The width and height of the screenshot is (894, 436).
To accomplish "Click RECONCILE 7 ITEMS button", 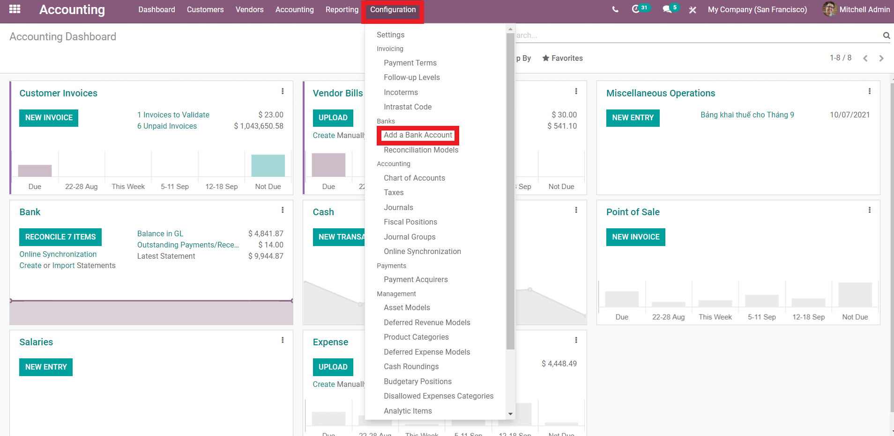I will click(60, 237).
